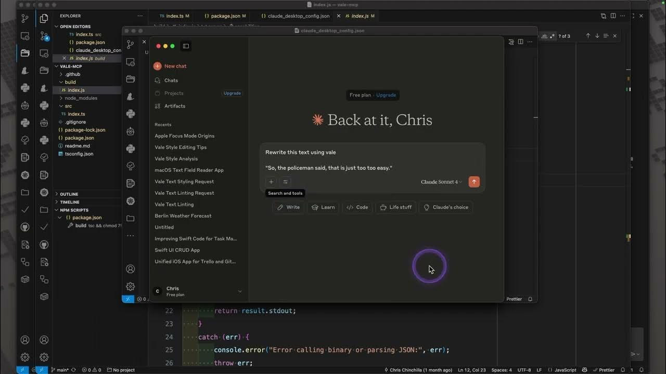Switch to the claude_desktop_config.json editor tab
The image size is (666, 374).
[294, 16]
